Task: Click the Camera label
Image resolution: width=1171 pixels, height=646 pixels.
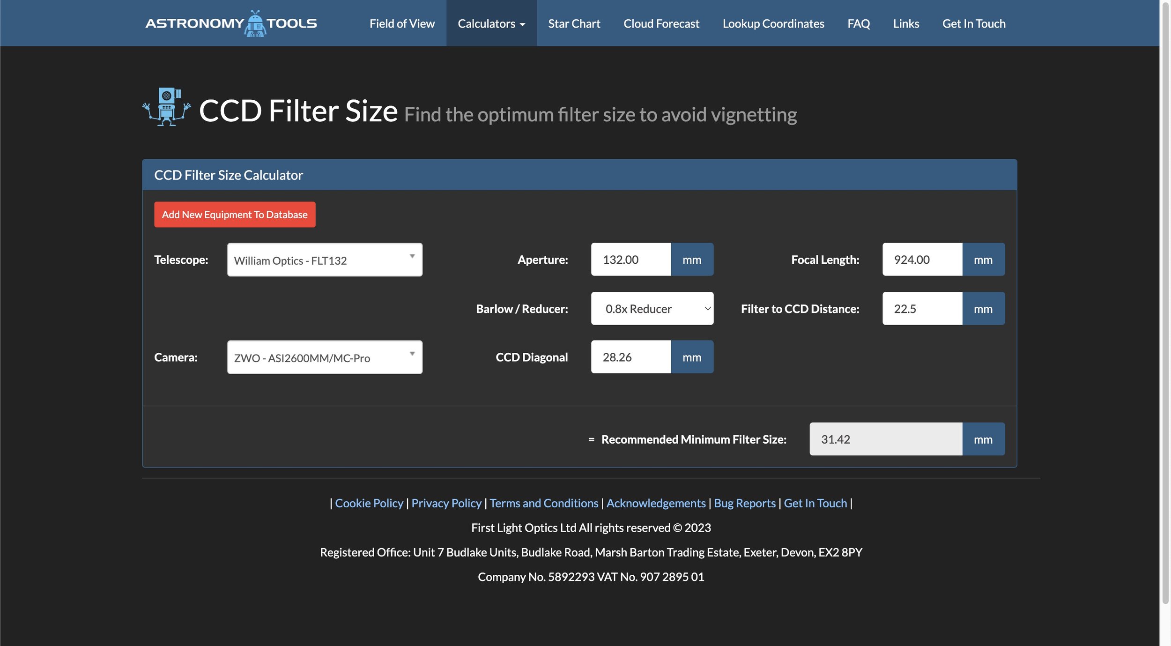Action: 176,357
